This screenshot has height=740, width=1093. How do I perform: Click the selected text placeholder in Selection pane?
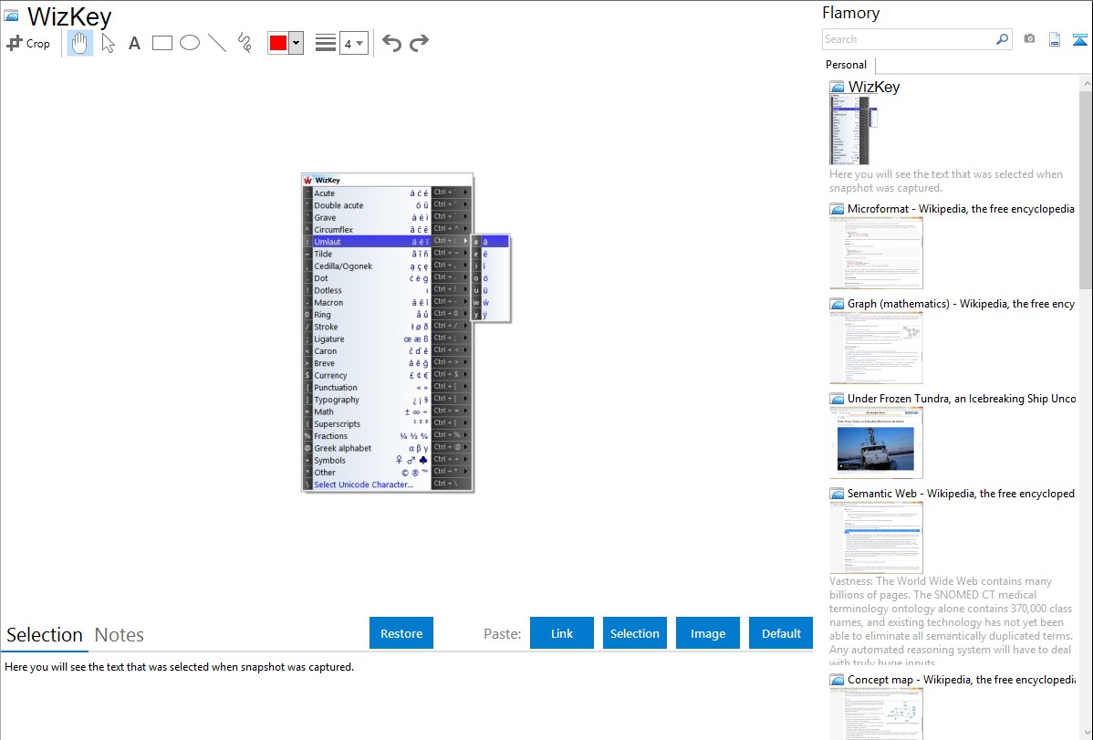click(179, 667)
